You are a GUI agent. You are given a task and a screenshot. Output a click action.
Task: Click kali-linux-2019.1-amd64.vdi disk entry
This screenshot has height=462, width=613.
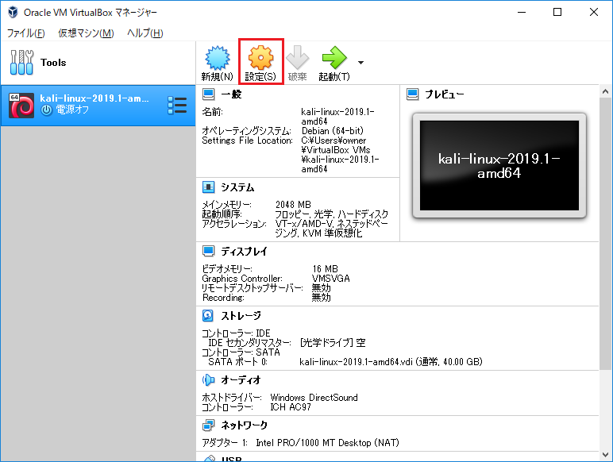(x=391, y=361)
